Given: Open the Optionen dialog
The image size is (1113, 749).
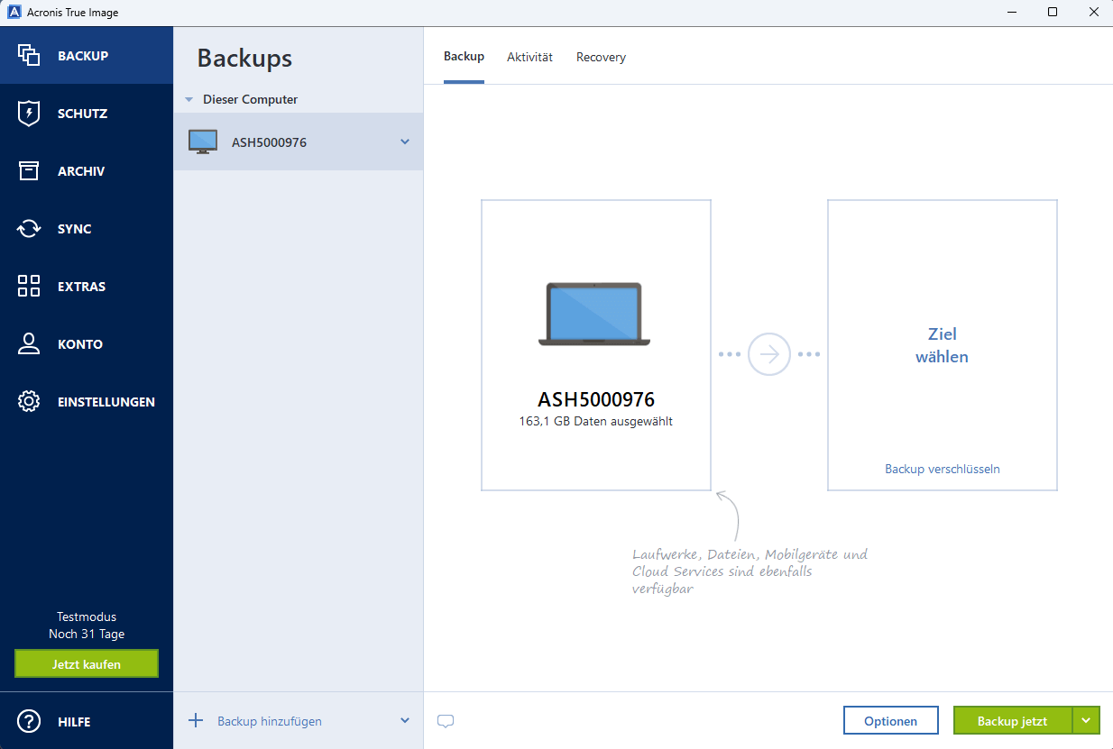Looking at the screenshot, I should click(890, 720).
